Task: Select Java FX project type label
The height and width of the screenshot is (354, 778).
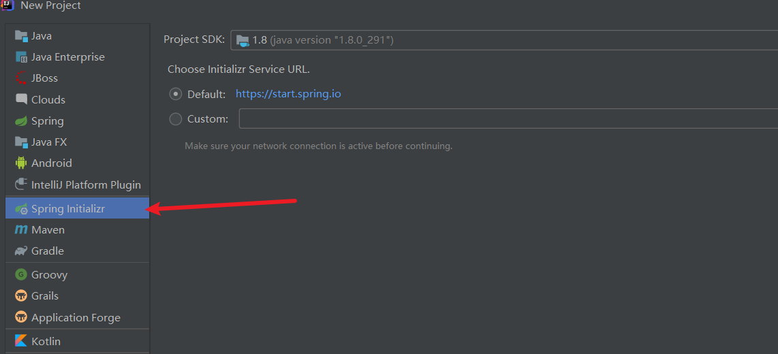Action: (49, 142)
